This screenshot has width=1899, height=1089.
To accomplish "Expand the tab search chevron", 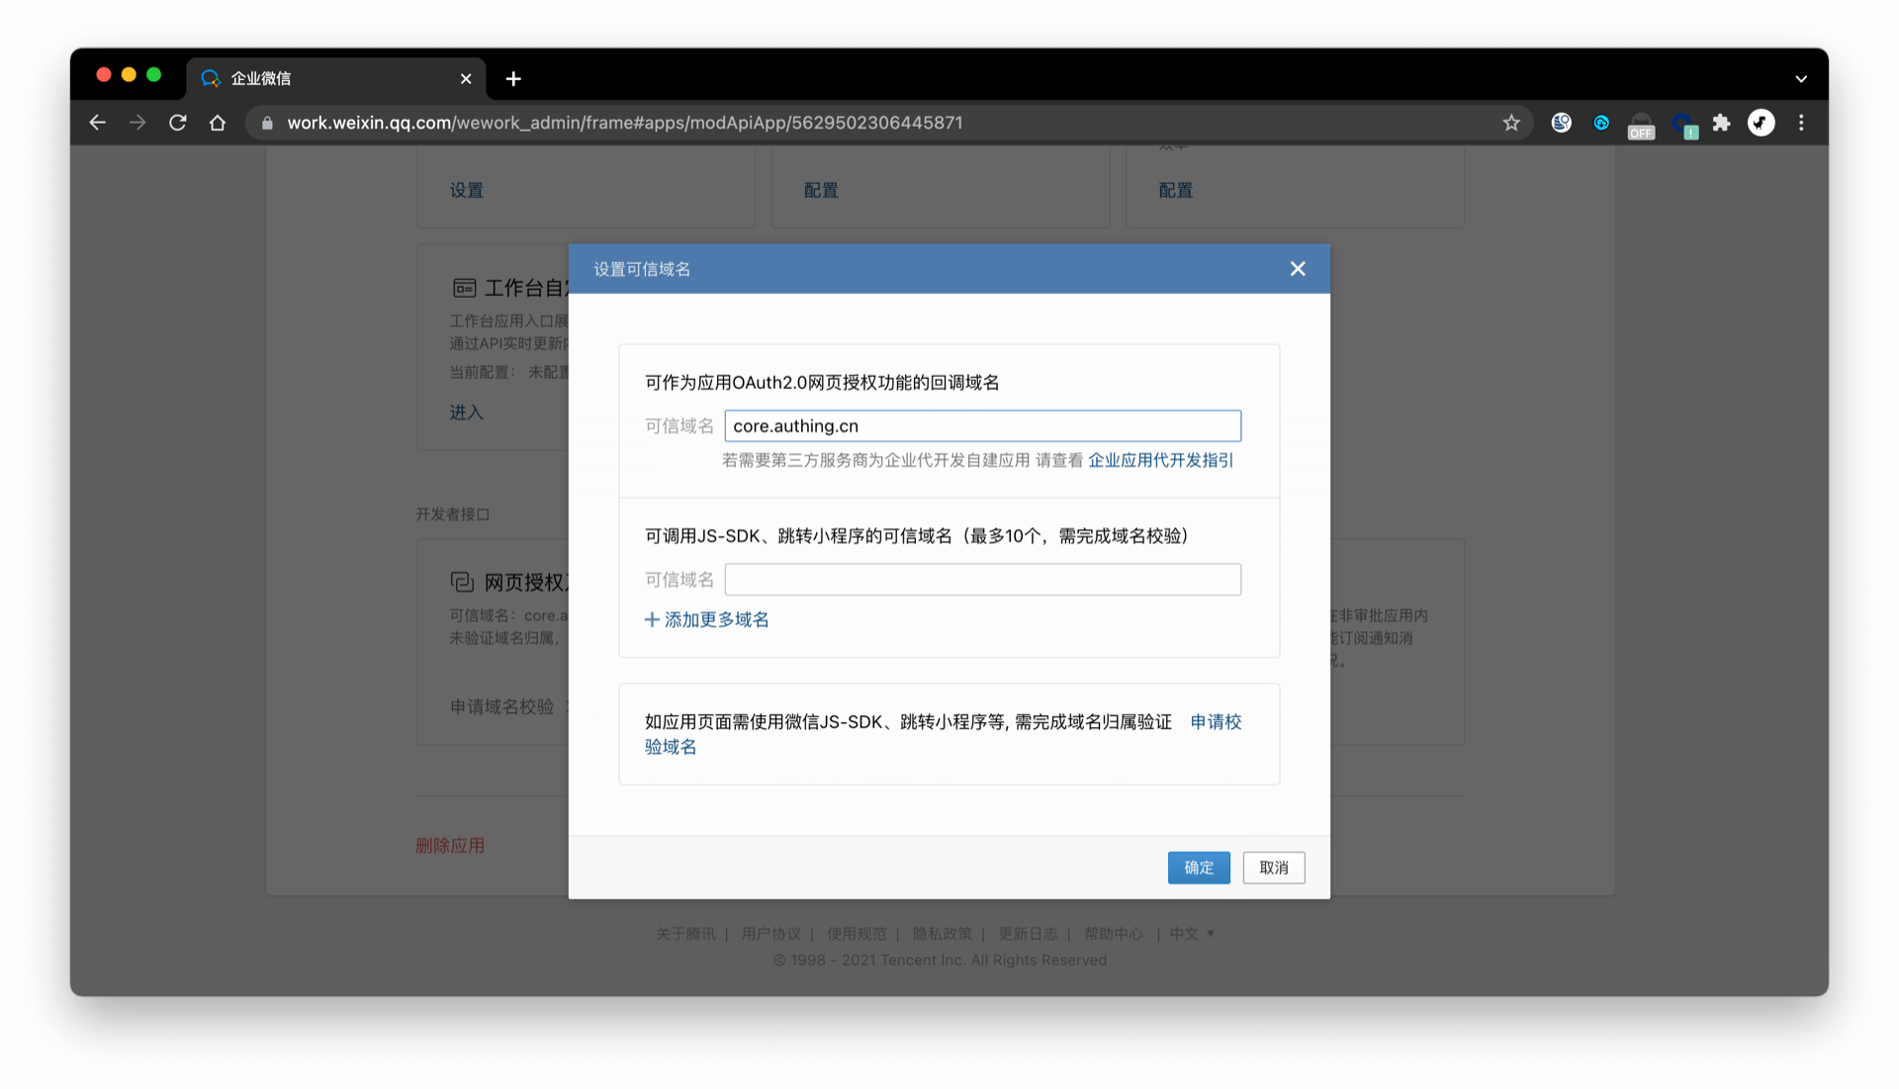I will (1801, 79).
